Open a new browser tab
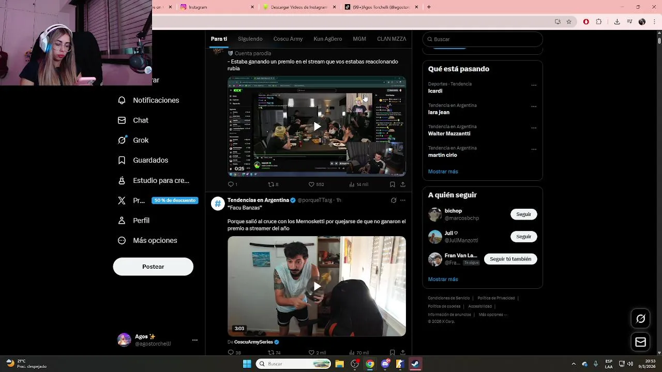Viewport: 662px width, 372px height. pyautogui.click(x=429, y=7)
